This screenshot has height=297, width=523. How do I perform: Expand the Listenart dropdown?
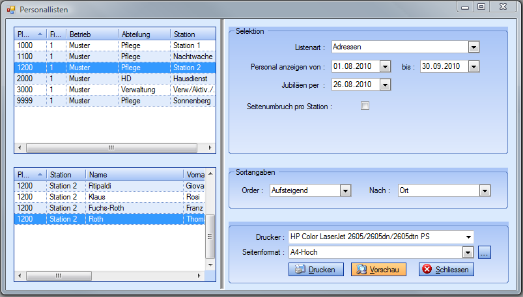(474, 47)
